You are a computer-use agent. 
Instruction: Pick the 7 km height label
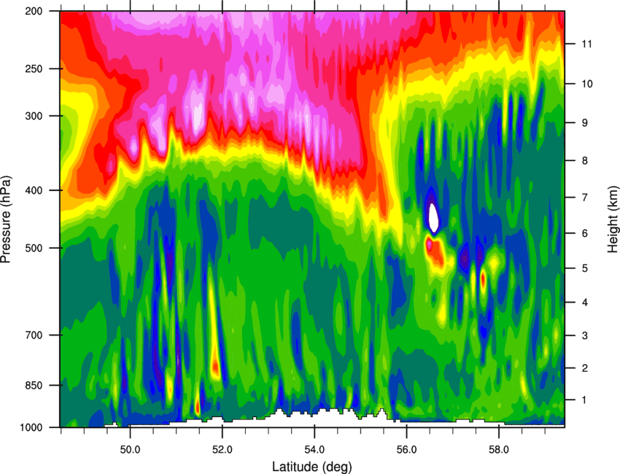click(x=585, y=197)
